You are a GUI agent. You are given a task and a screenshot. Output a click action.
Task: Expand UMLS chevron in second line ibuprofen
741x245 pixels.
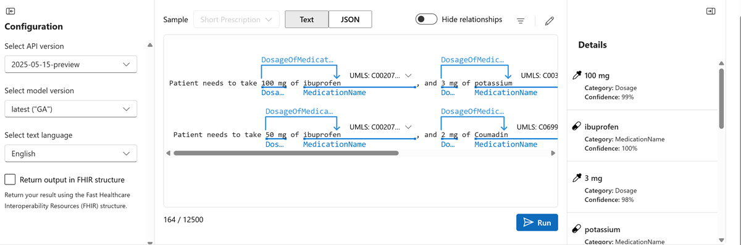tap(408, 127)
